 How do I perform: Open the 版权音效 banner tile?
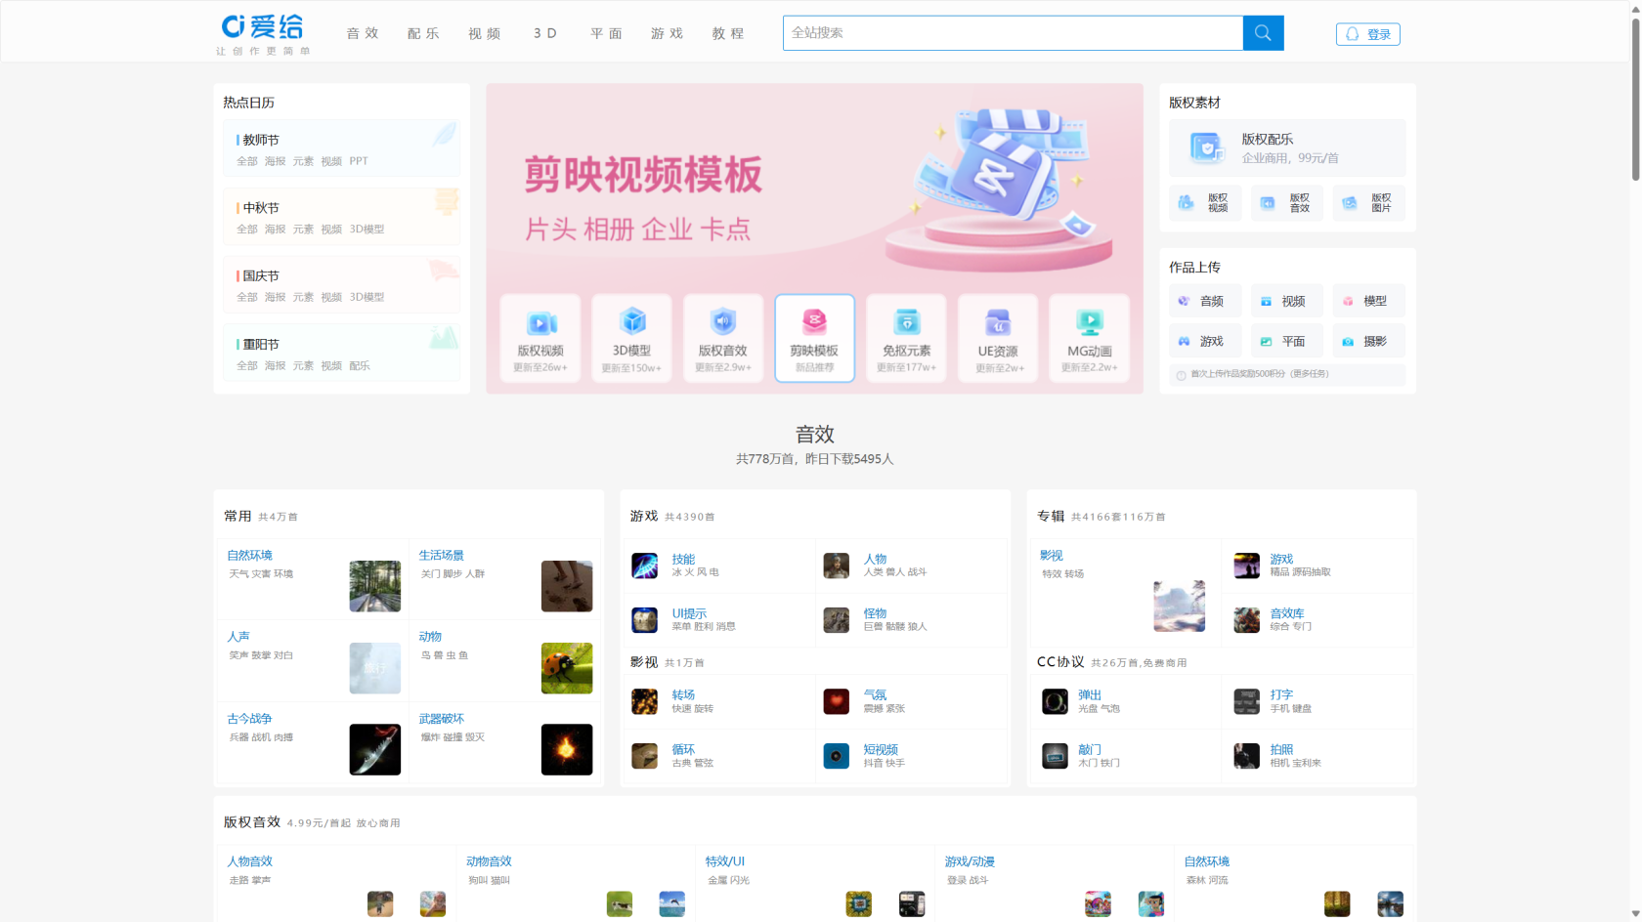click(x=723, y=338)
